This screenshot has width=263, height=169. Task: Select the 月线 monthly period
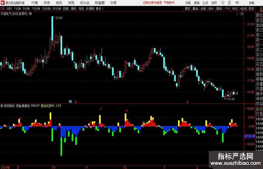(81, 9)
